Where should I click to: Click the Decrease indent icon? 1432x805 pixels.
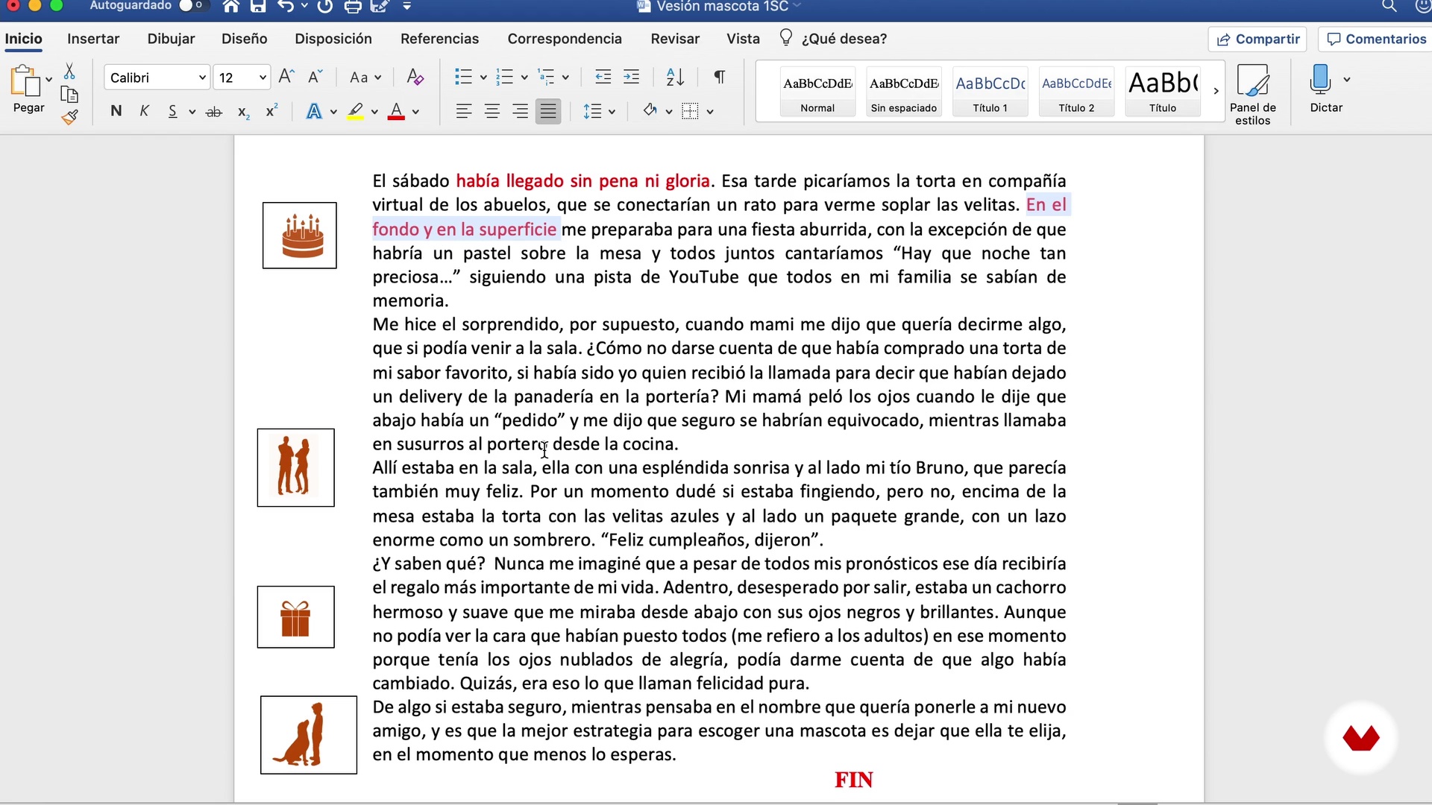(603, 77)
